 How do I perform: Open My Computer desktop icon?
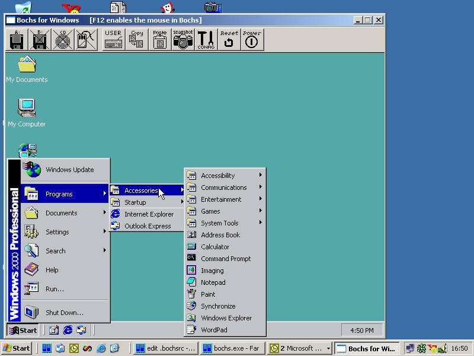click(27, 111)
